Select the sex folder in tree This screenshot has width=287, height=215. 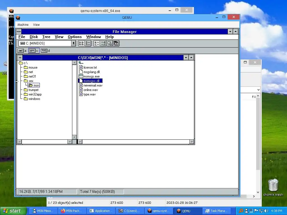tap(29, 81)
